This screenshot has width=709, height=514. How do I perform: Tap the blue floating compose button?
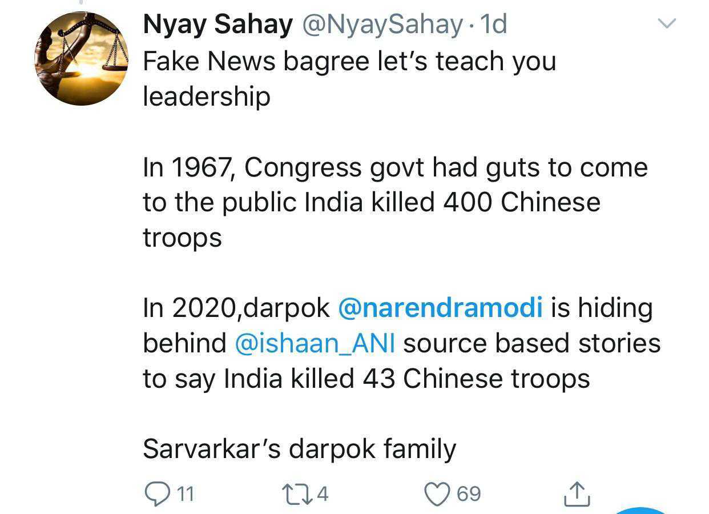642,509
